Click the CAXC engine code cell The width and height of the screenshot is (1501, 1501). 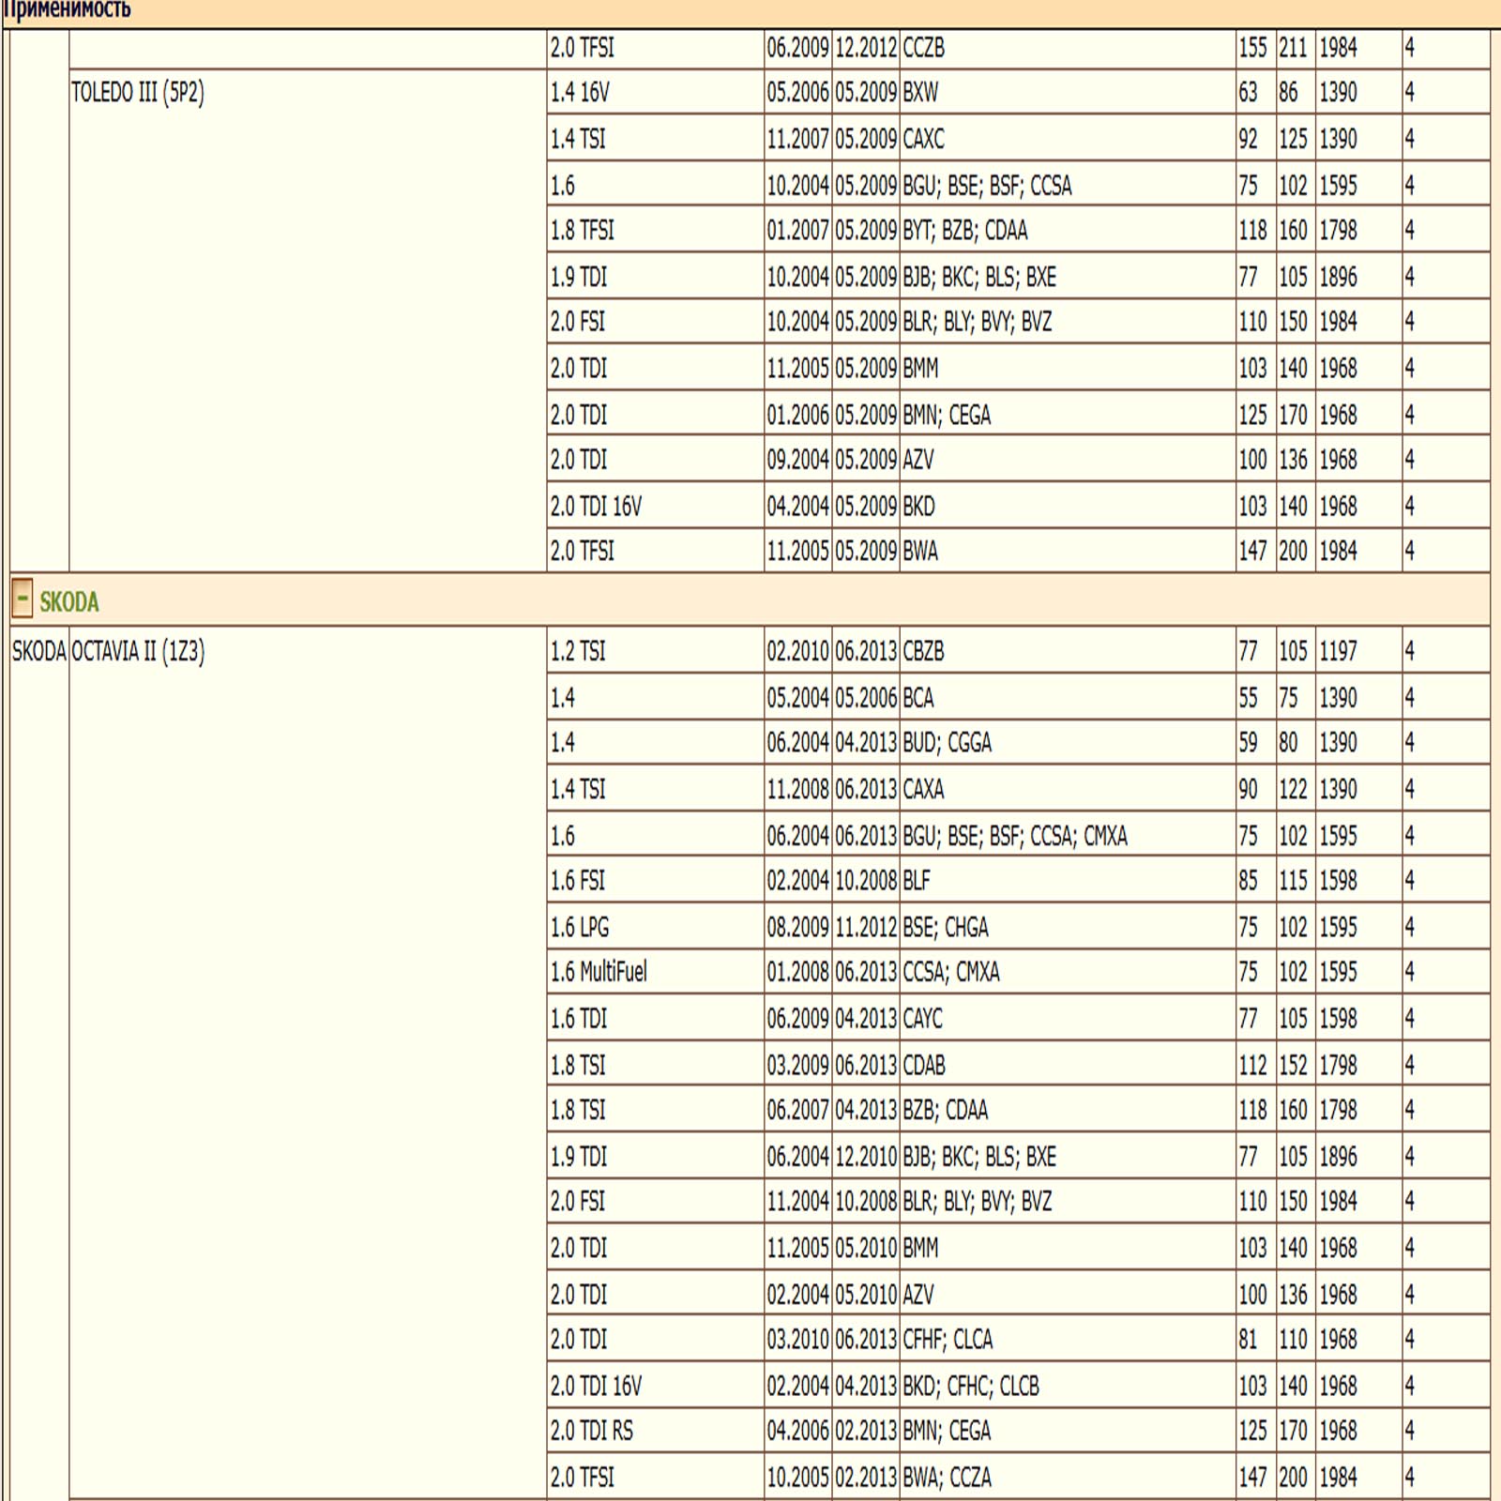923,139
